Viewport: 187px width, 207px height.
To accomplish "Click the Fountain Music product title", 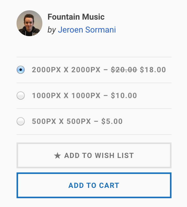I will [x=76, y=17].
